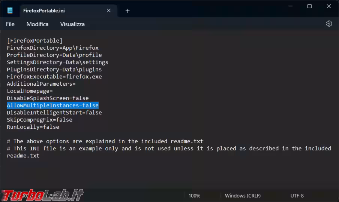Close the FirefoxPortable.ini tab

pyautogui.click(x=109, y=10)
